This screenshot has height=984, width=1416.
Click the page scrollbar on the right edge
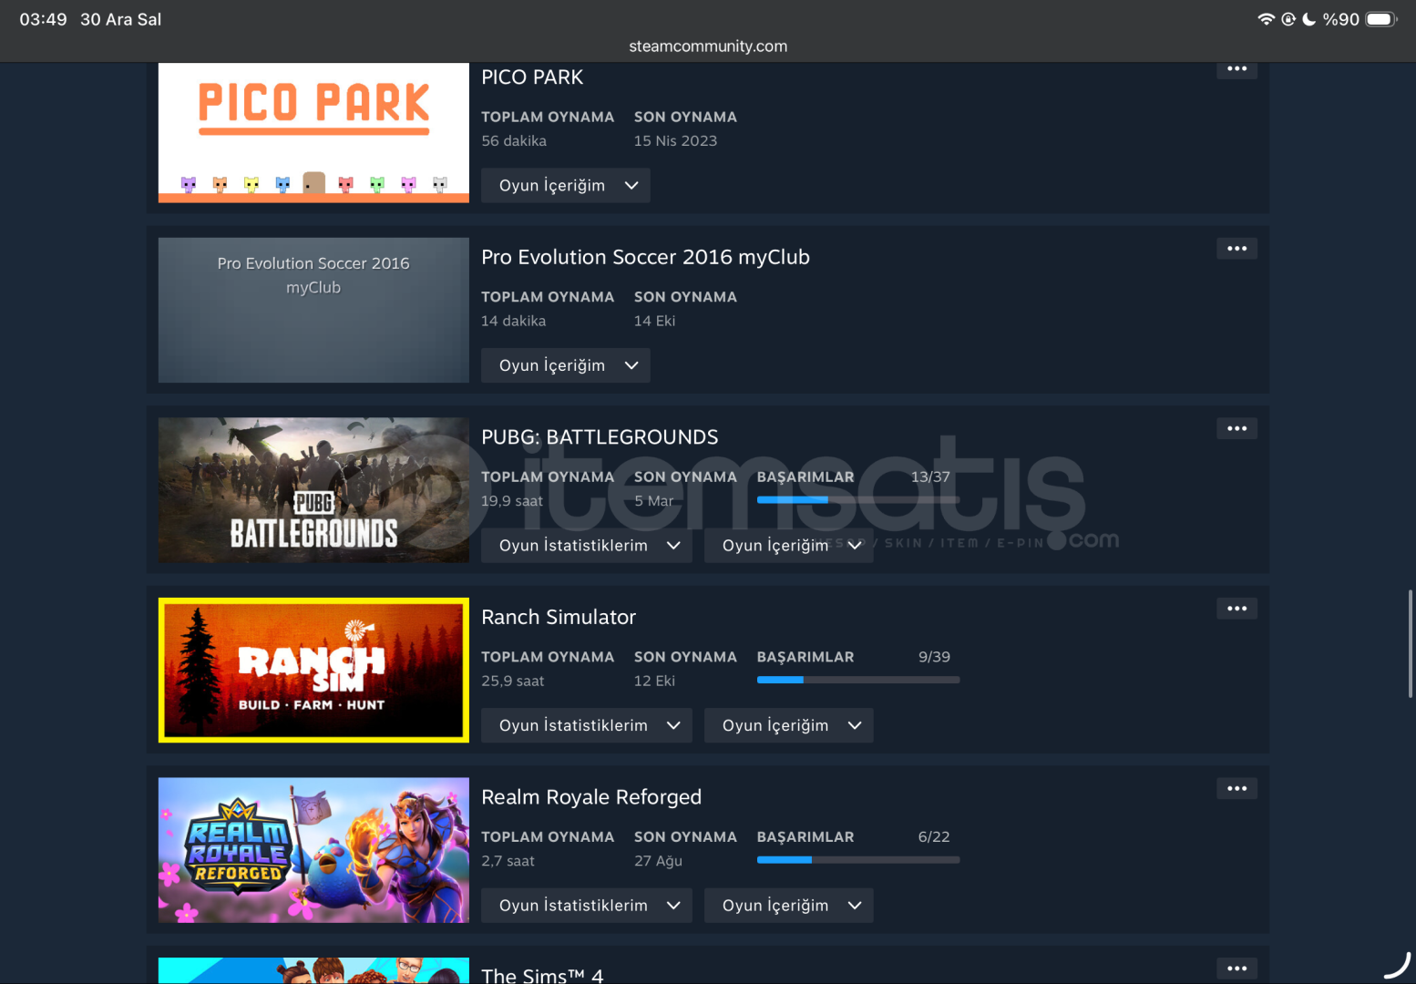(x=1411, y=643)
